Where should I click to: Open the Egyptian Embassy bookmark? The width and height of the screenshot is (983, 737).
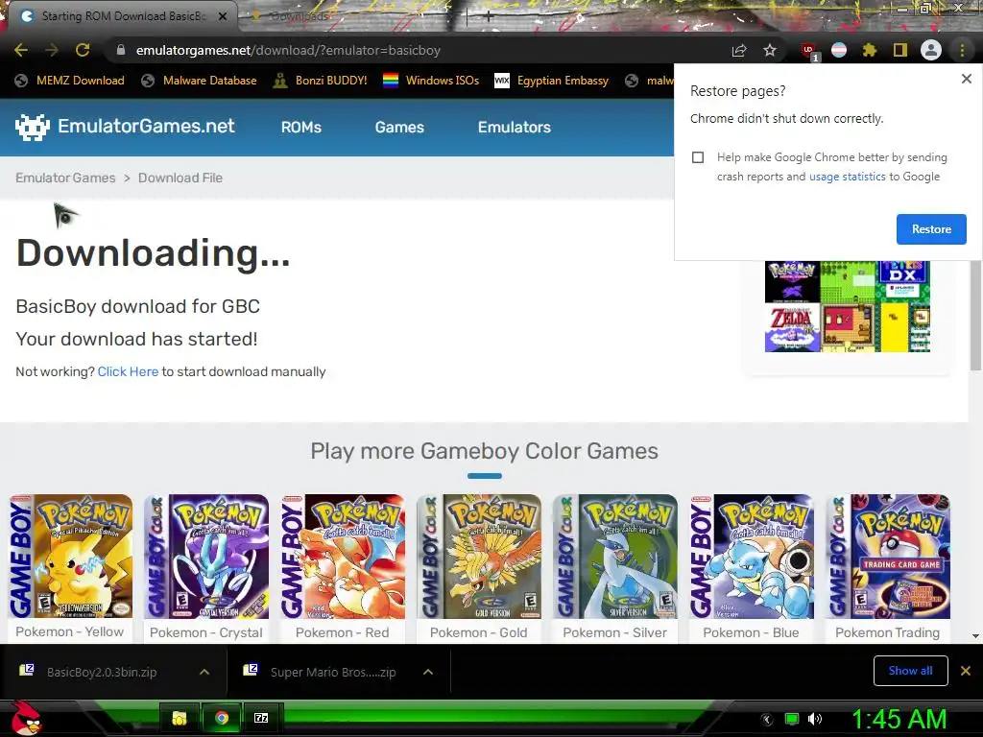551,81
